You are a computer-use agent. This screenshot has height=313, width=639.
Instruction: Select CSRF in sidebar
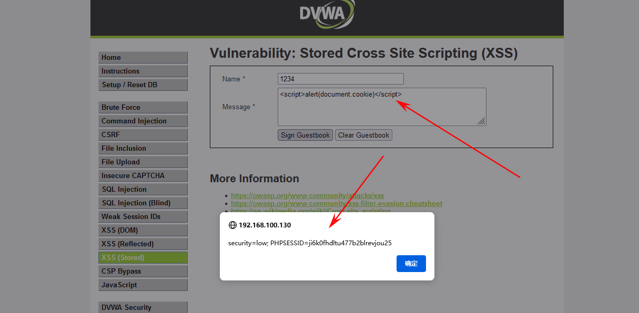143,135
